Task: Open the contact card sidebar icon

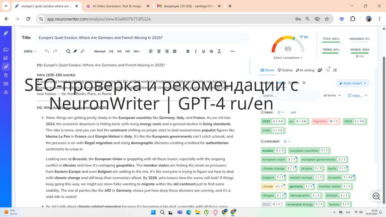Action: [x=6, y=84]
